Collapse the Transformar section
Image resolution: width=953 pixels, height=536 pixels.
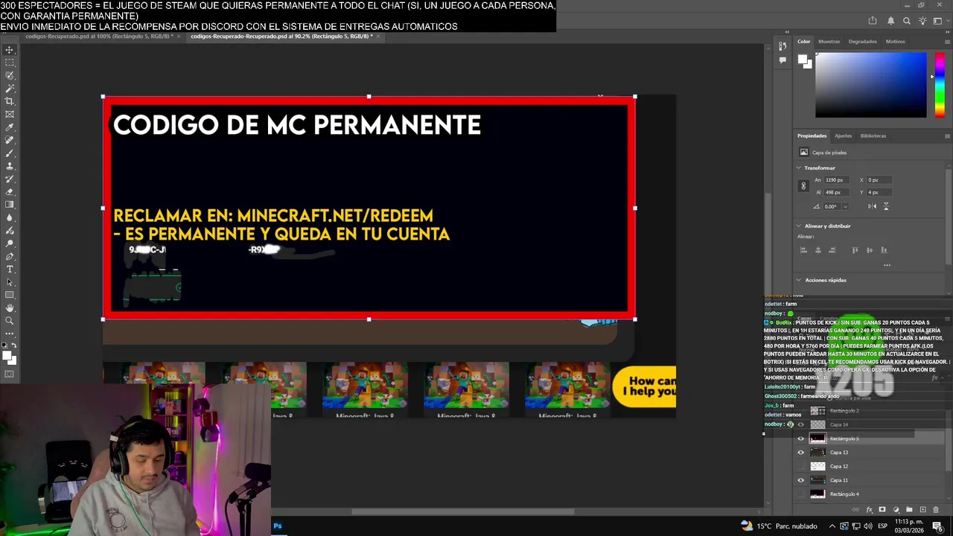(799, 168)
